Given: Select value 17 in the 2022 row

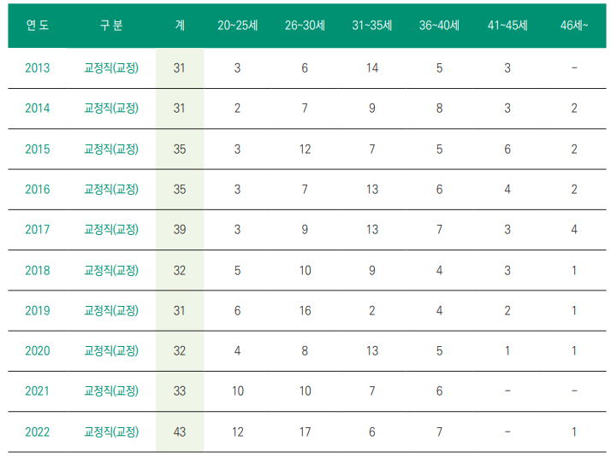Looking at the screenshot, I should tap(305, 432).
